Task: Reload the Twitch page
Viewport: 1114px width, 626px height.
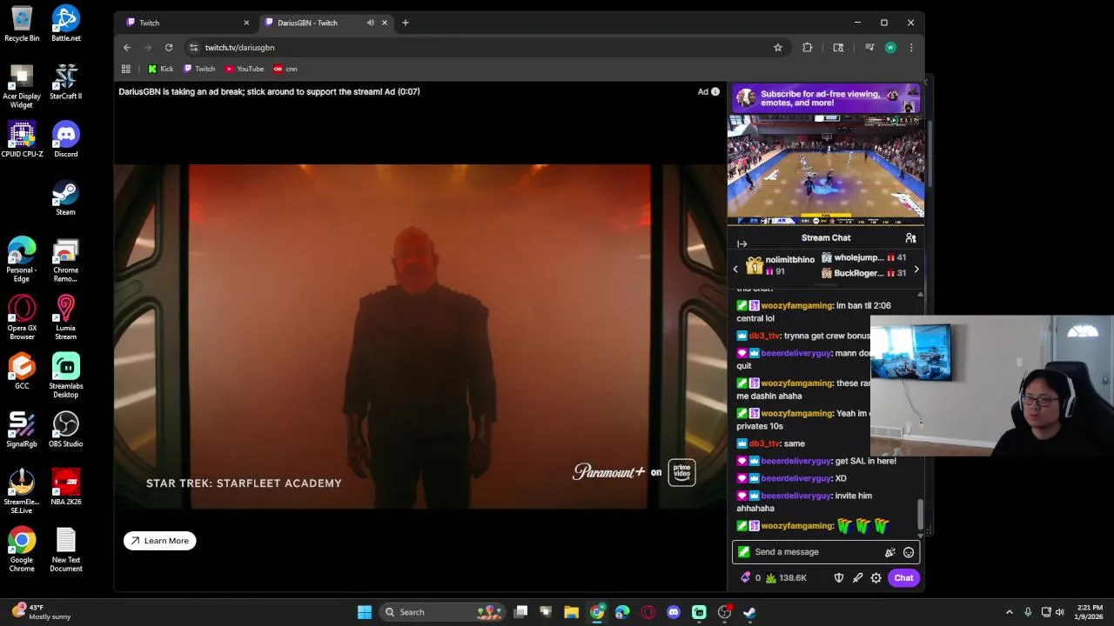Action: [x=169, y=48]
